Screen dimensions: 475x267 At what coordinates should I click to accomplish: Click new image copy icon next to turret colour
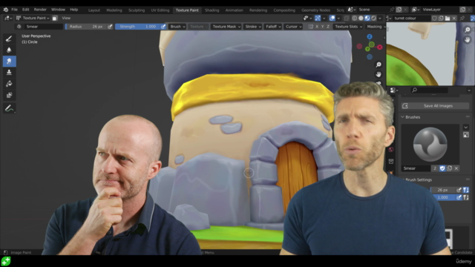pyautogui.click(x=441, y=18)
